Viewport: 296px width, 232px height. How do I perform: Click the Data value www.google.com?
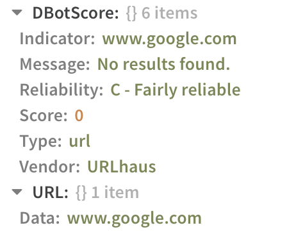click(135, 219)
